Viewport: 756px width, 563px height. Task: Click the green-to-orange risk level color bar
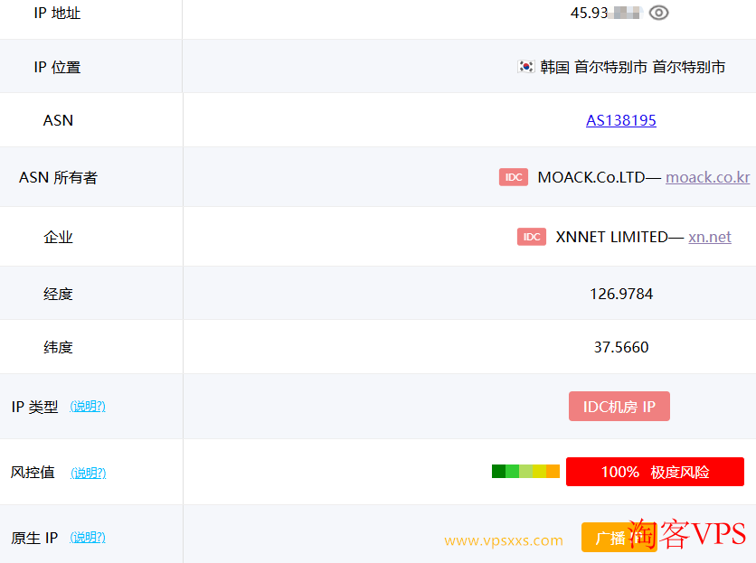[x=525, y=472]
